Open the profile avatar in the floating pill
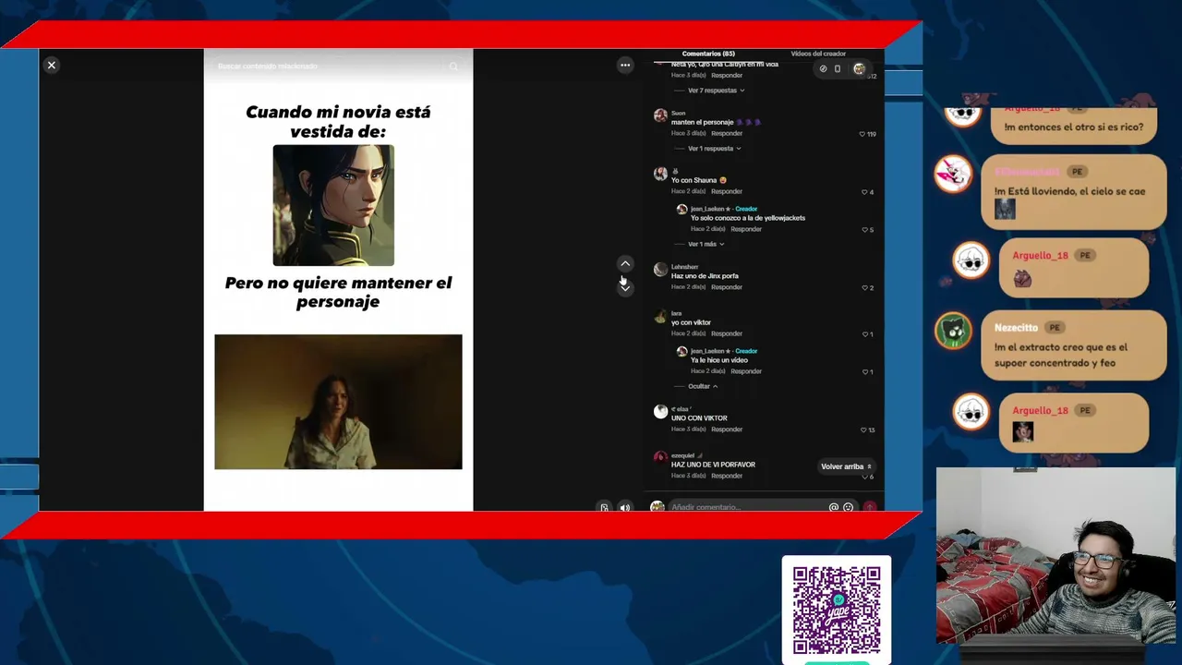The width and height of the screenshot is (1182, 665). (x=859, y=68)
